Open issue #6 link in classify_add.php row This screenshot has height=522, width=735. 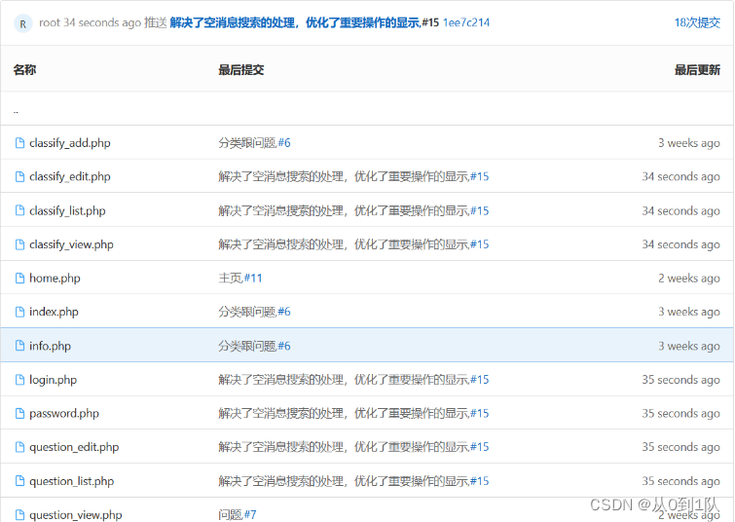[284, 143]
